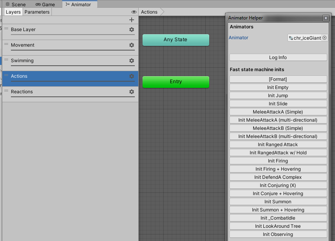The height and width of the screenshot is (241, 335).
Task: Select the Any State node
Action: point(176,40)
